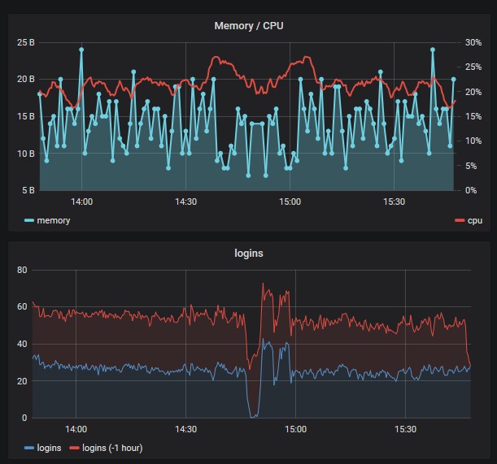Open the logins panel title menu
This screenshot has width=497, height=464.
[250, 254]
